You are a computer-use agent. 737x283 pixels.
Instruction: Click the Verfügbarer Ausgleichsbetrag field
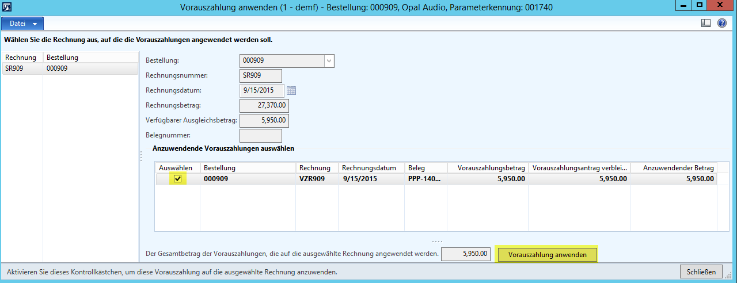(x=264, y=121)
